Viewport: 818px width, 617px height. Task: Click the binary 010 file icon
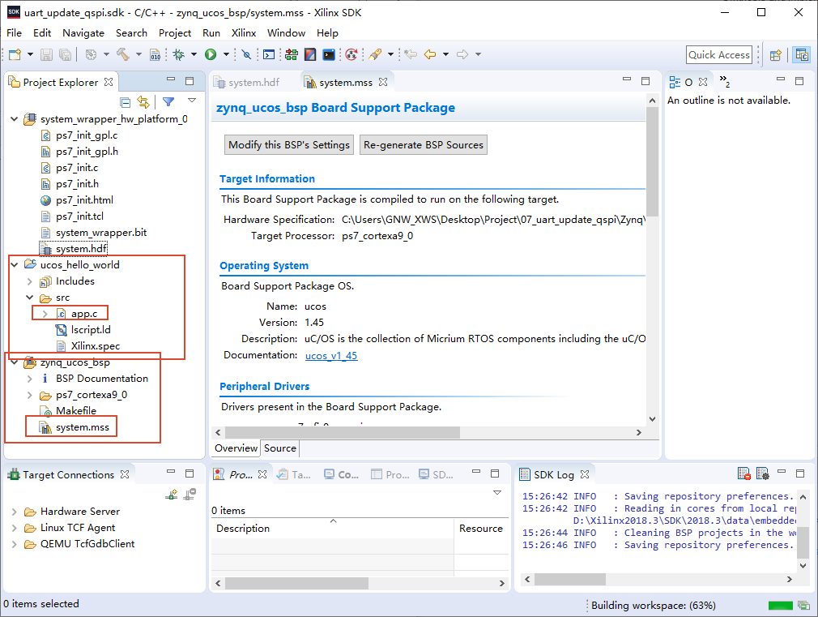pyautogui.click(x=156, y=54)
